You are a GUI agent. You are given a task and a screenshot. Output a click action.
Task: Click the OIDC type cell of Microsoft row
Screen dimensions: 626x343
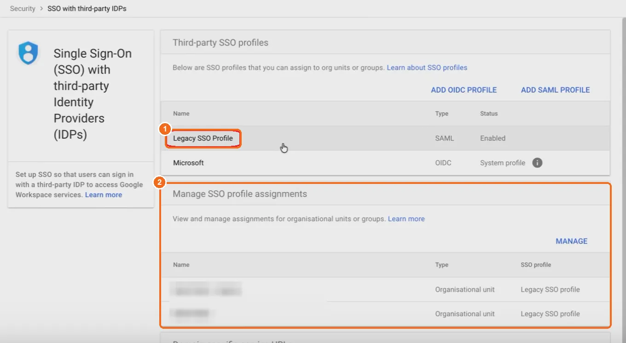[444, 163]
